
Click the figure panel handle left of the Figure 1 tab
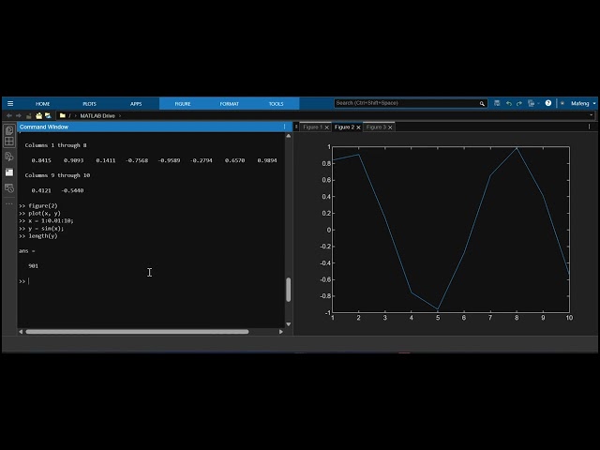pyautogui.click(x=296, y=127)
